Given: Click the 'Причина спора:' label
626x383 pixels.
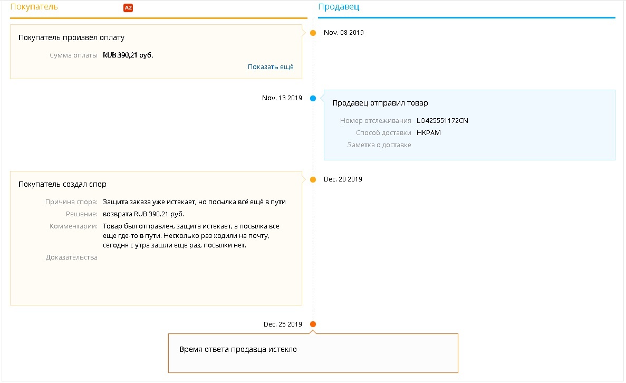Looking at the screenshot, I should (71, 202).
